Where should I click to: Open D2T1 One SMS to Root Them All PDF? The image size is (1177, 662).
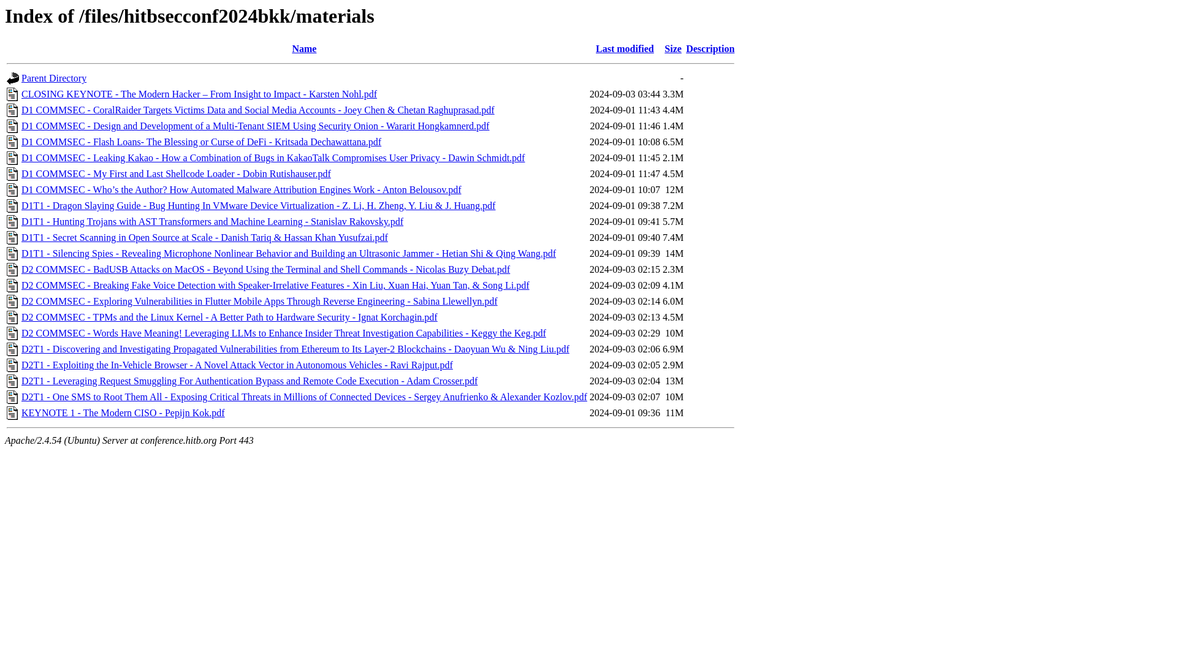(x=304, y=397)
